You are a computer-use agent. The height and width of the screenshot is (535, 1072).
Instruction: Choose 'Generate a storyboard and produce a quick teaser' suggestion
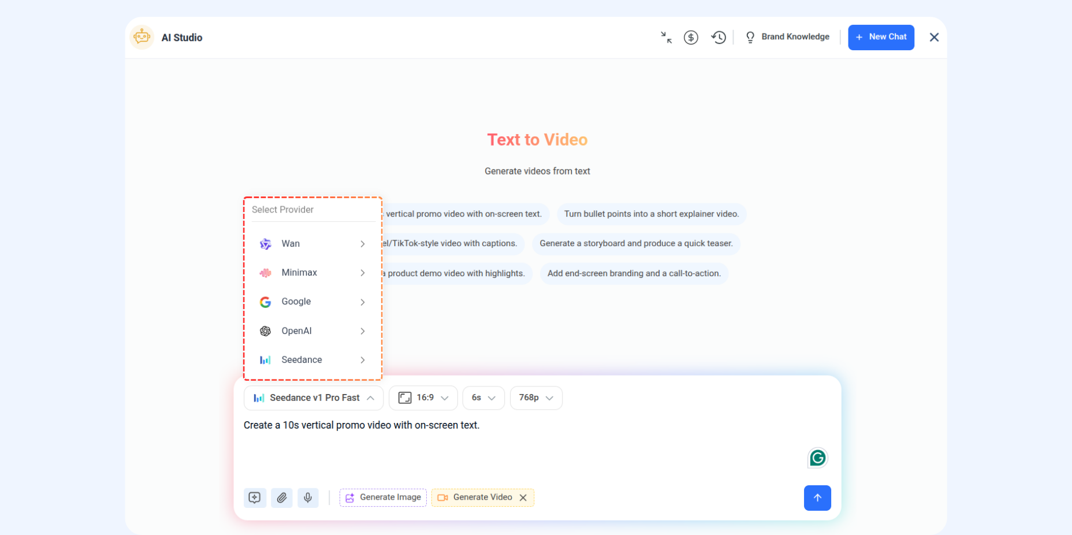(x=636, y=244)
